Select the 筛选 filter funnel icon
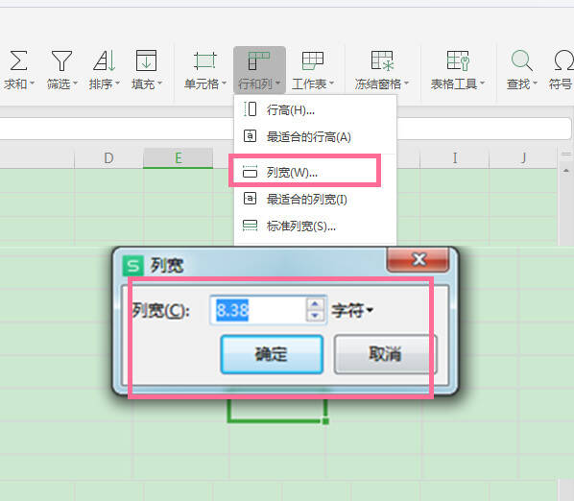574x501 pixels. click(61, 60)
